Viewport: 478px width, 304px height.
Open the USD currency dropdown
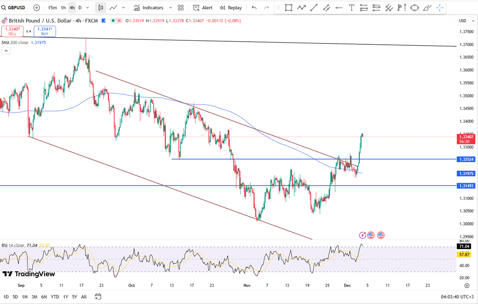click(464, 21)
